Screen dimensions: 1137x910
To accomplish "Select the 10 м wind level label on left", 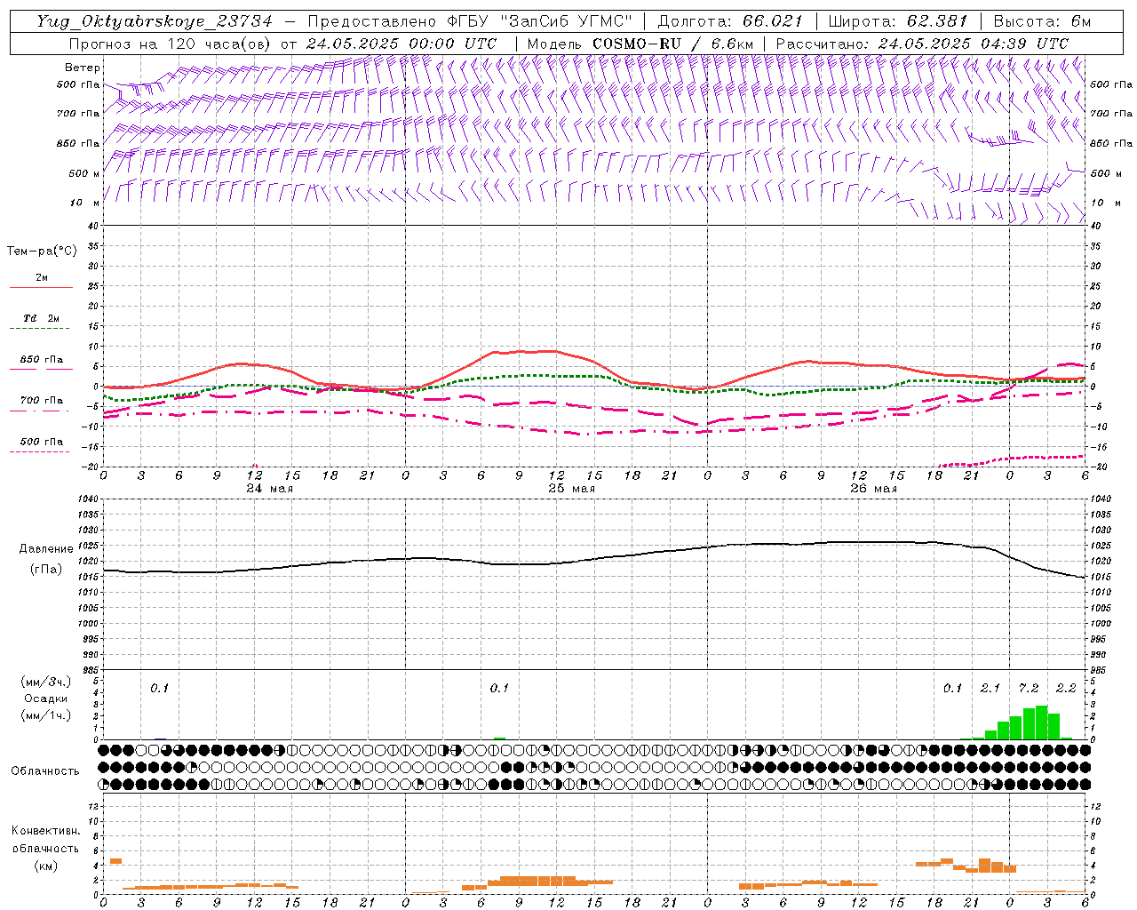I will pos(85,203).
